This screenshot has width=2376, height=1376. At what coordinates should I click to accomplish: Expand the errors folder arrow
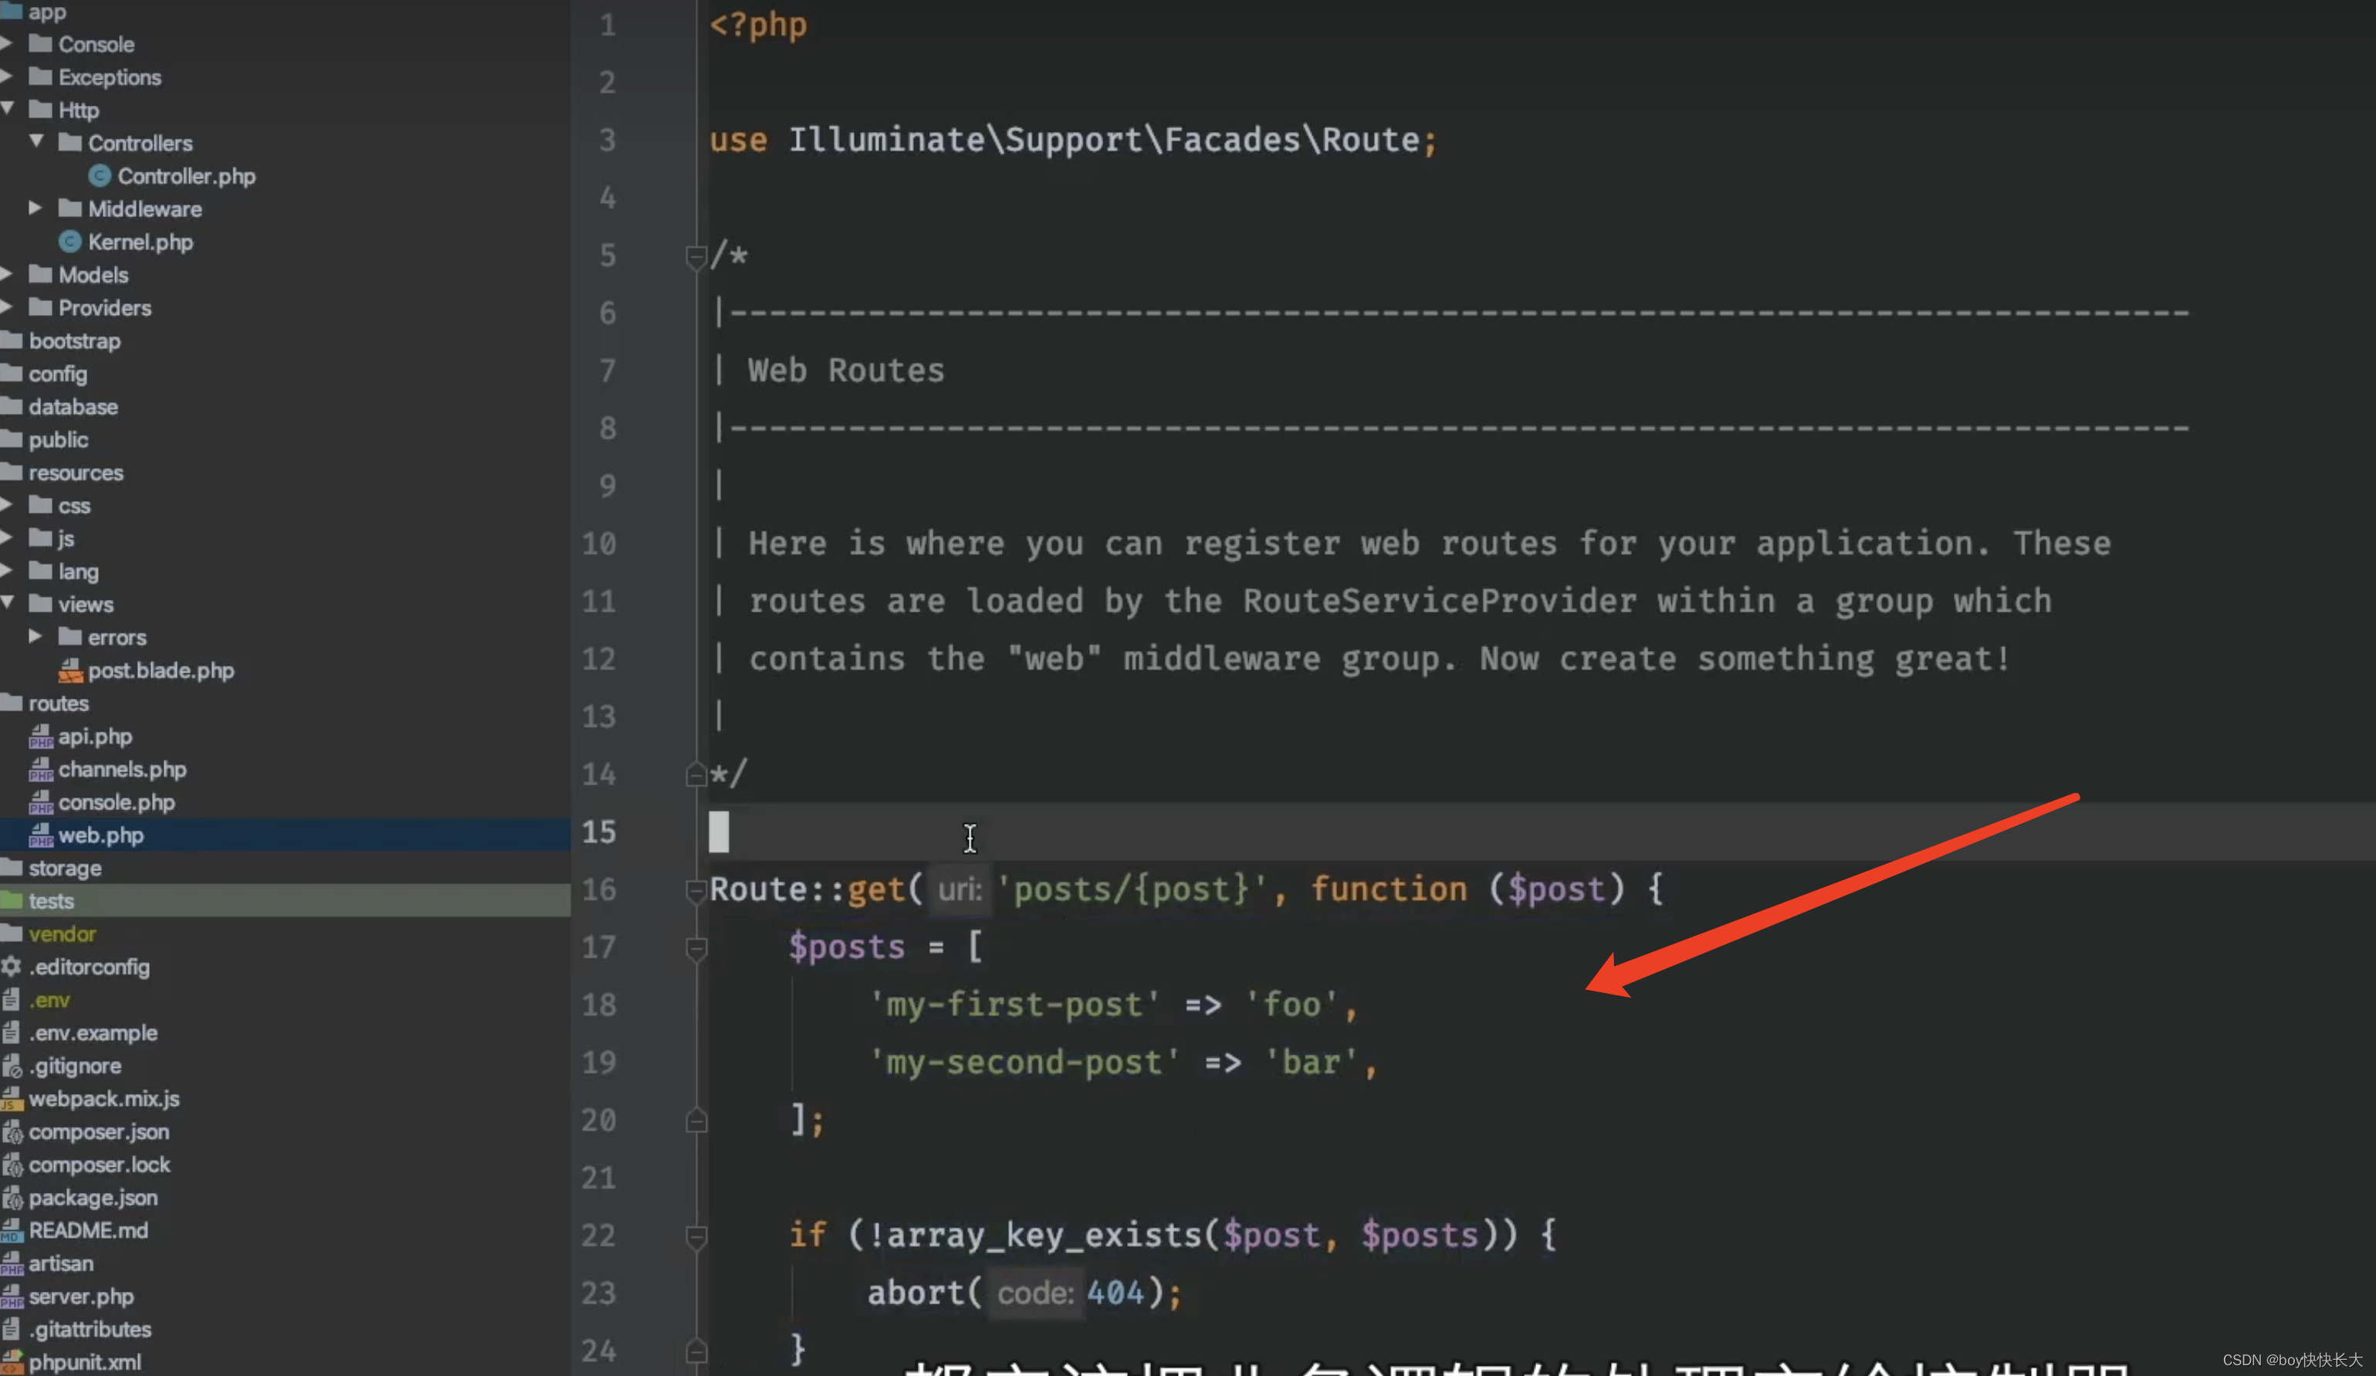[36, 636]
